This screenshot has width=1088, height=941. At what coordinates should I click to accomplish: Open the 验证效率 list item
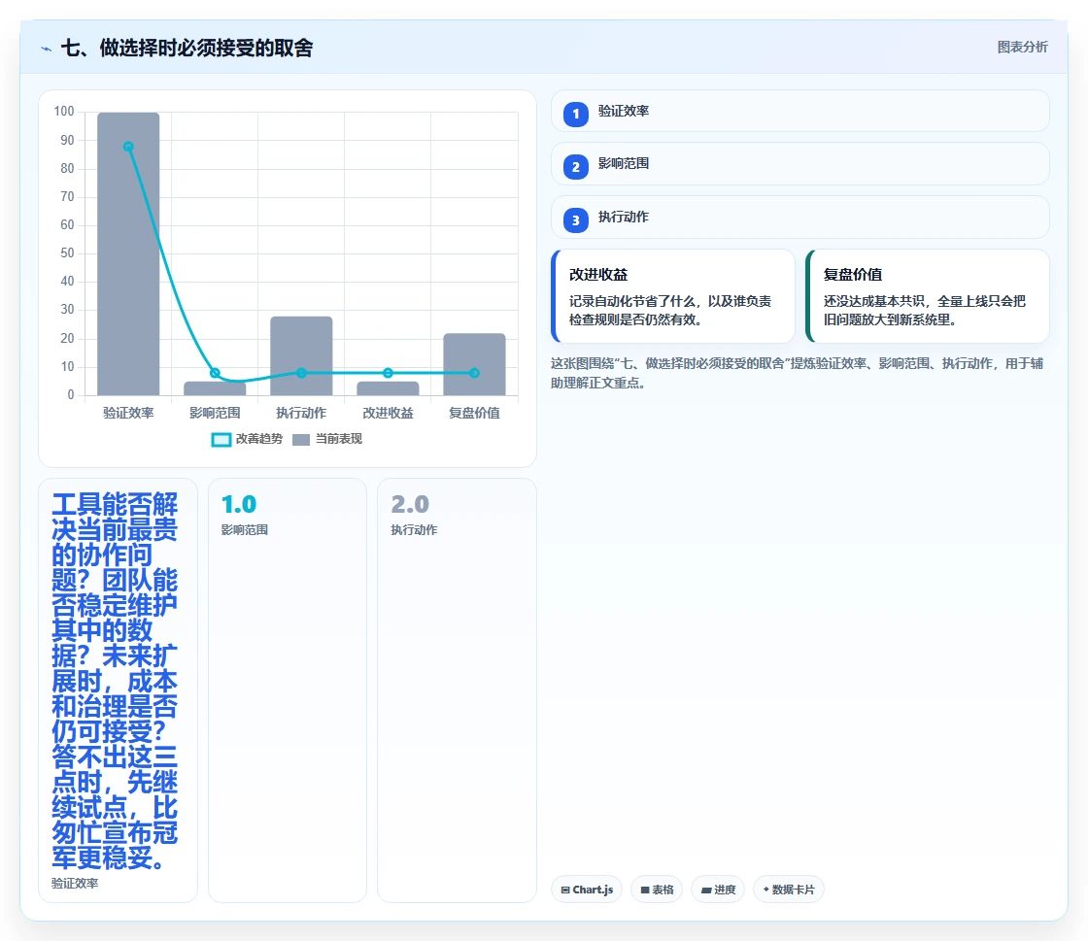[800, 111]
